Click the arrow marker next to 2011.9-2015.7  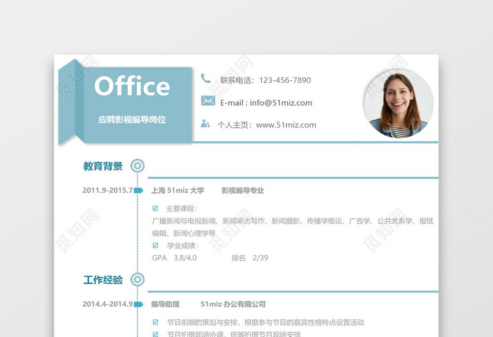coord(139,190)
